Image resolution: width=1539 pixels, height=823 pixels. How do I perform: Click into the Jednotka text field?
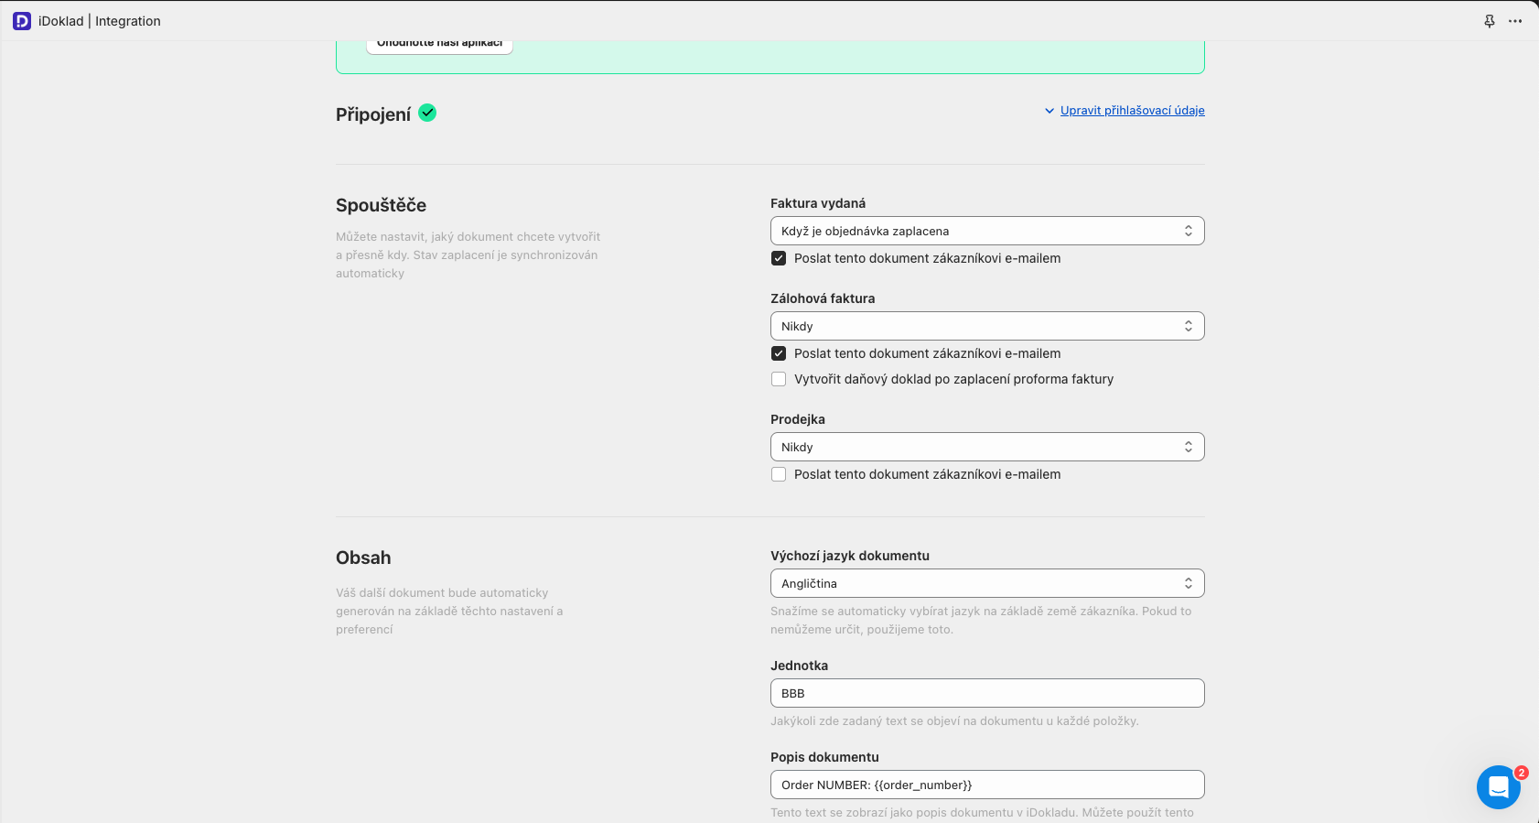tap(986, 693)
